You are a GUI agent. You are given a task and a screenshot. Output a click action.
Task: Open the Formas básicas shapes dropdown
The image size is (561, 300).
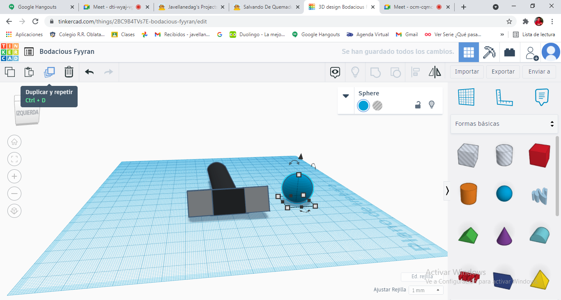click(504, 124)
